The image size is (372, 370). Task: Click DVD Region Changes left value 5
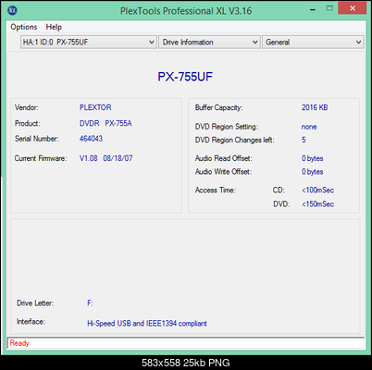pyautogui.click(x=304, y=140)
